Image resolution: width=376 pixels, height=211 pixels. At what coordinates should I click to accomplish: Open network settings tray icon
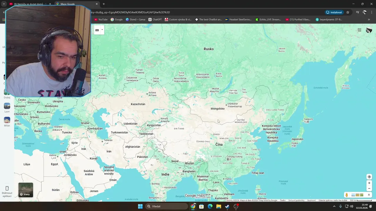(346, 206)
